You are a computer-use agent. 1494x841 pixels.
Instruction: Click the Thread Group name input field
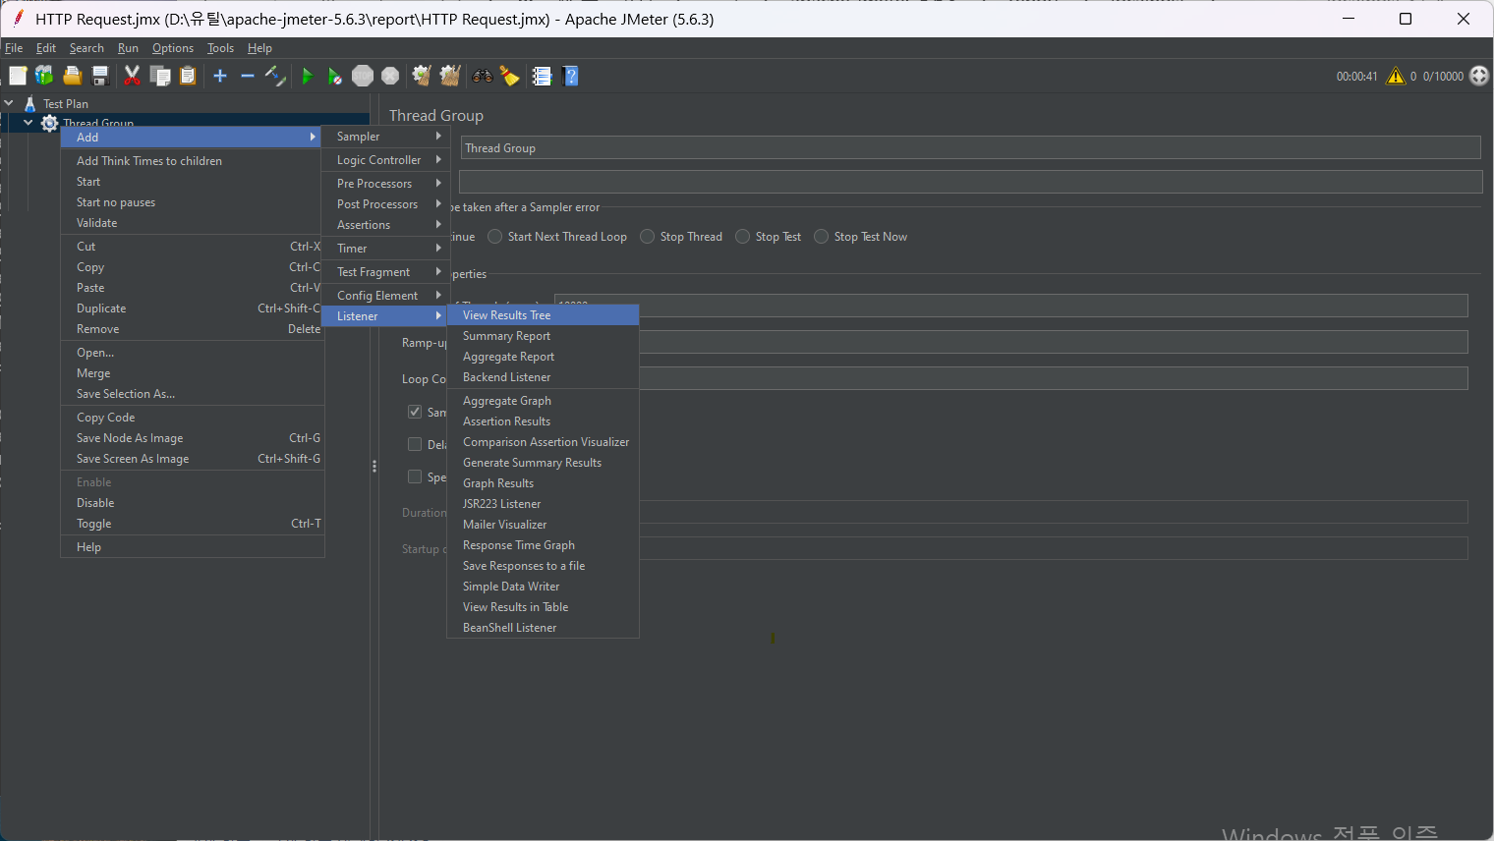(x=970, y=147)
